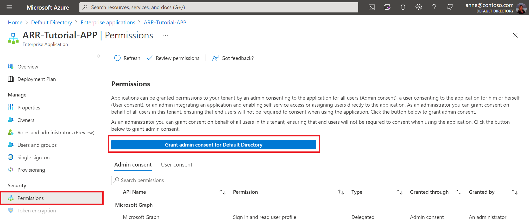Open the more options ellipsis beside title

click(166, 35)
